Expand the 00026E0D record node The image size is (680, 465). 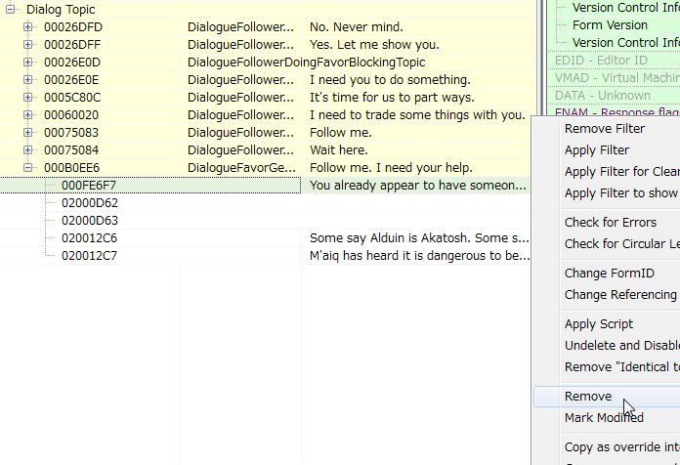tap(27, 62)
